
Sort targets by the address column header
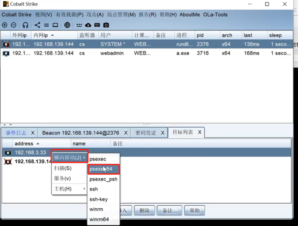tap(42, 144)
